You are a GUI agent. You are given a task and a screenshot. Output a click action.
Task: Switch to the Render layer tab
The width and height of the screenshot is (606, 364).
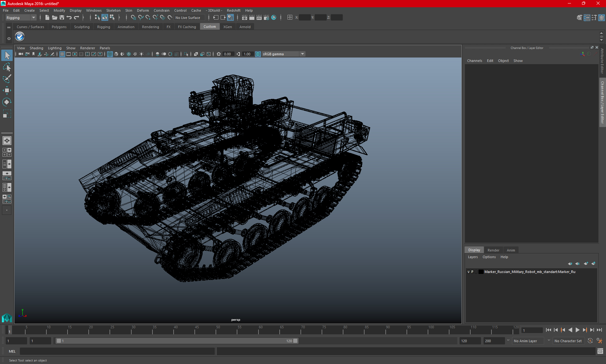(x=493, y=250)
